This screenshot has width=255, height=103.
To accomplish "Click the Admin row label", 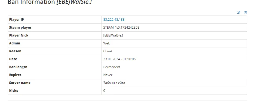I will coord(15,43).
